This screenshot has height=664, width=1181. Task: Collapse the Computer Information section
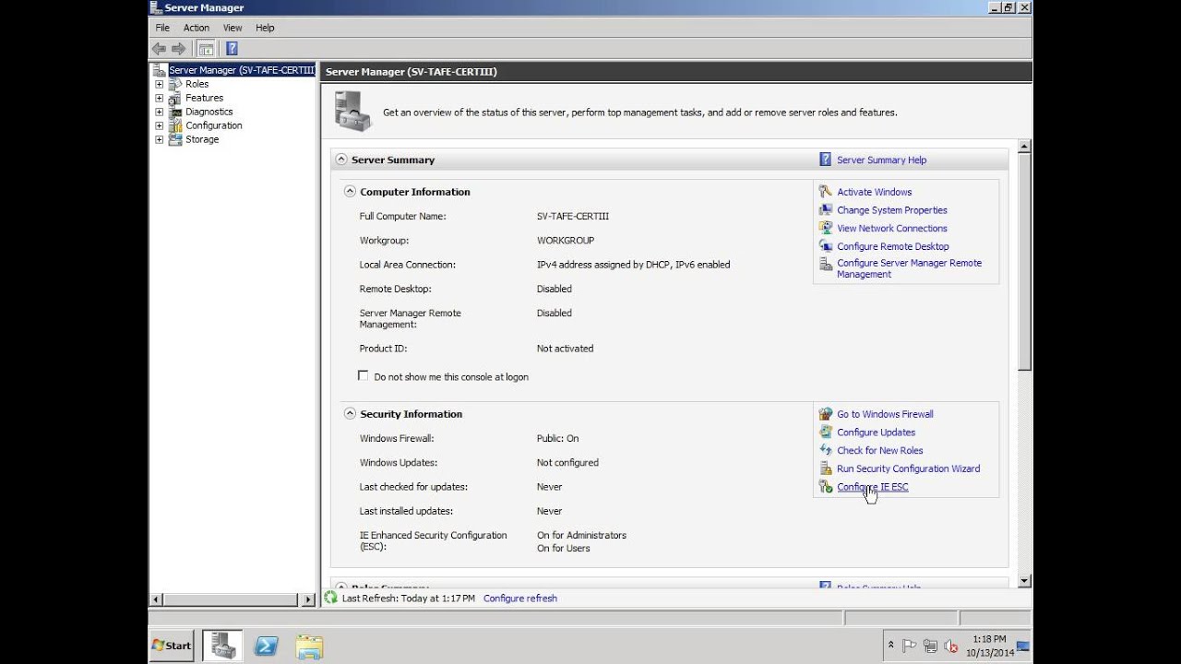click(350, 192)
